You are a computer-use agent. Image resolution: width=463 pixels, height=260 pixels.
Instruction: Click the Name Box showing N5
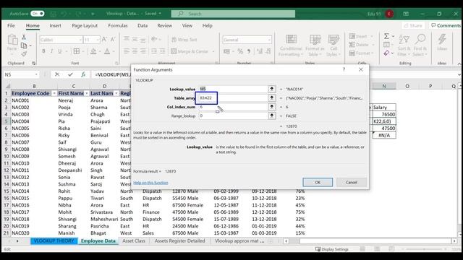pyautogui.click(x=21, y=74)
